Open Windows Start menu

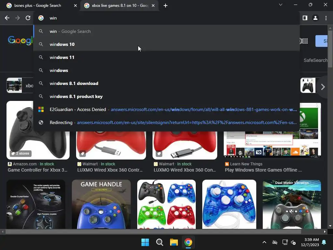[145, 242]
